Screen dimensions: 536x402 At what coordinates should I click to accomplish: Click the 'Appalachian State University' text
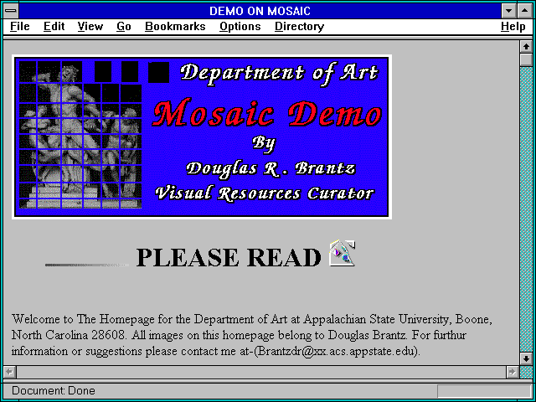point(376,320)
